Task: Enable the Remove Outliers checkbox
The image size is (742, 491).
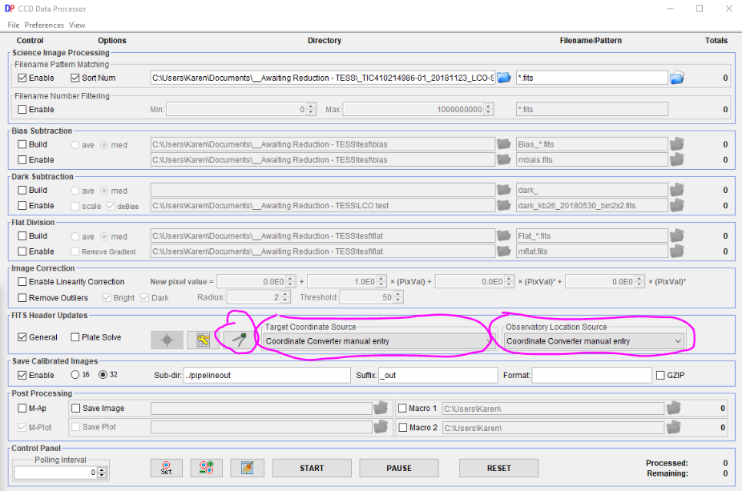Action: pyautogui.click(x=22, y=297)
